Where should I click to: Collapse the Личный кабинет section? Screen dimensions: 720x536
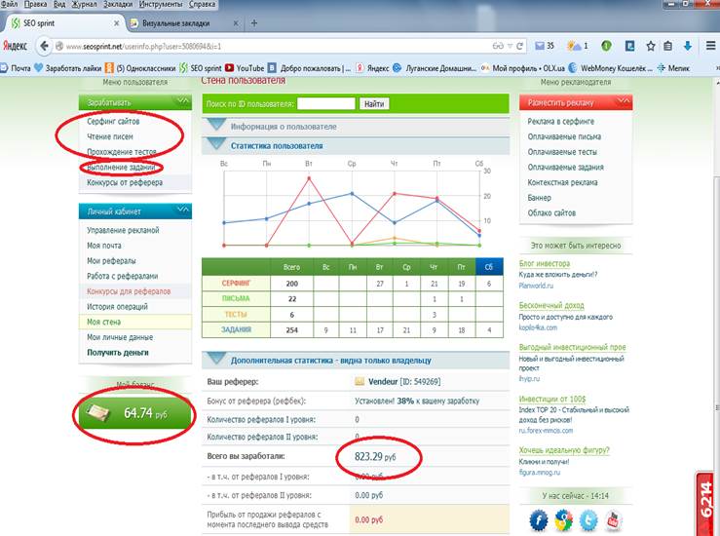tap(183, 211)
